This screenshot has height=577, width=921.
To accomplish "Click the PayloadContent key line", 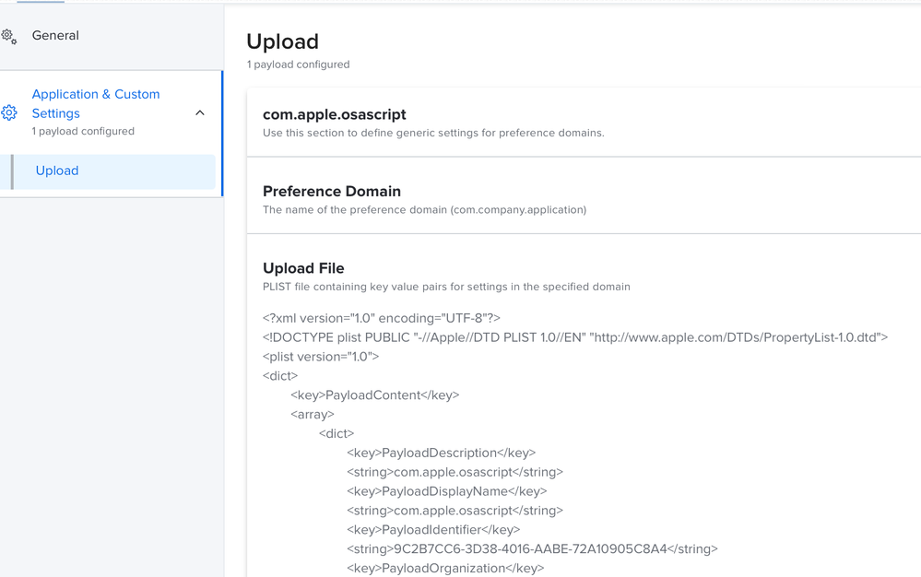I will tap(374, 395).
